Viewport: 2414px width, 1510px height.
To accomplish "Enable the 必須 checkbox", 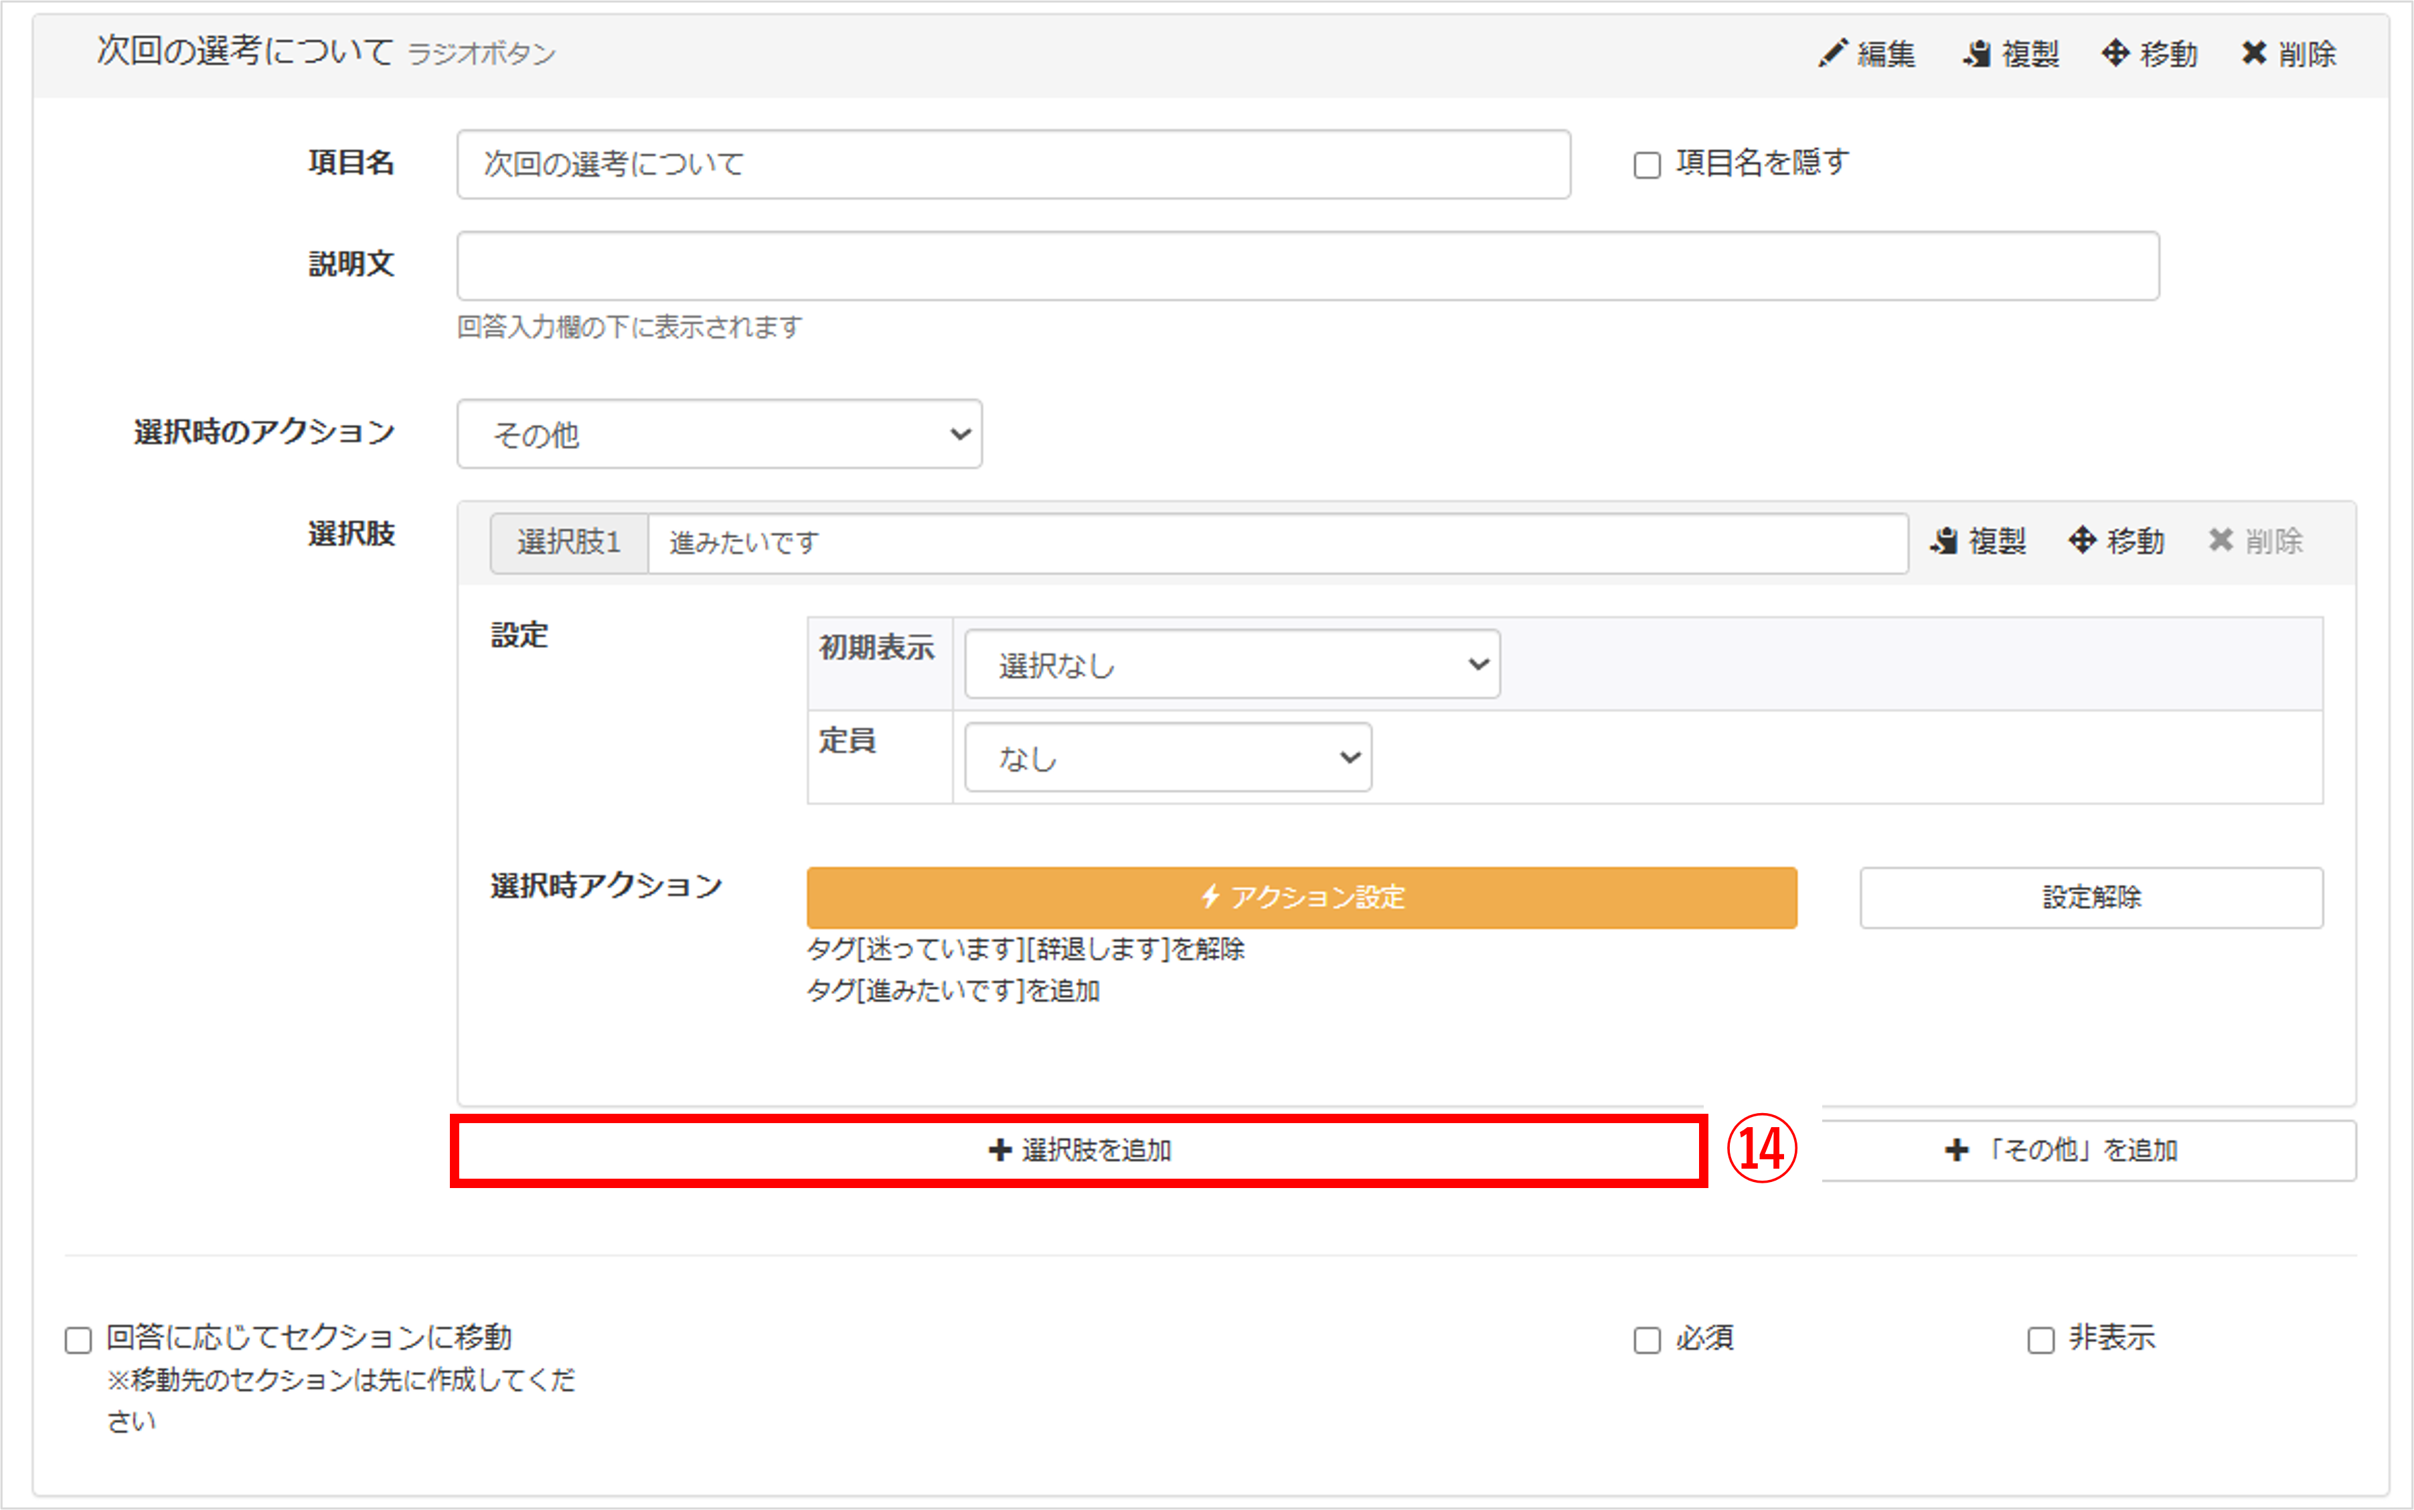I will (x=1647, y=1339).
